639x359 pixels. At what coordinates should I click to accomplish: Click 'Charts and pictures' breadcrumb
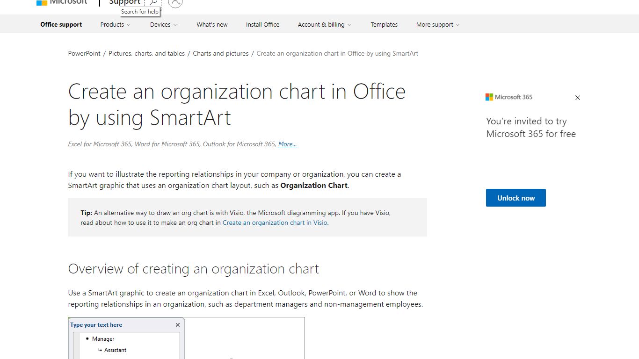click(221, 53)
